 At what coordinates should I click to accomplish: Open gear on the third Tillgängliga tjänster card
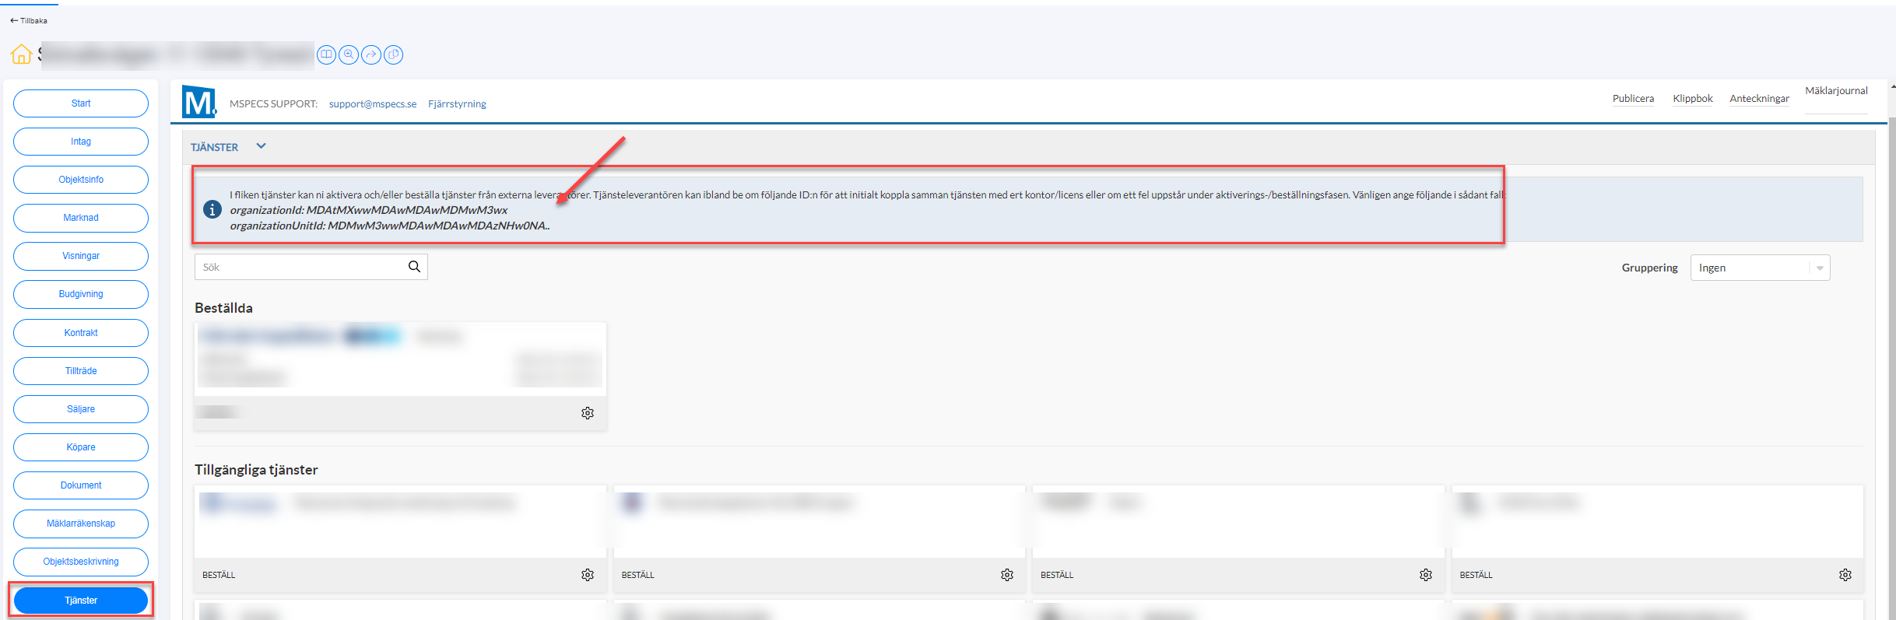coord(1426,575)
